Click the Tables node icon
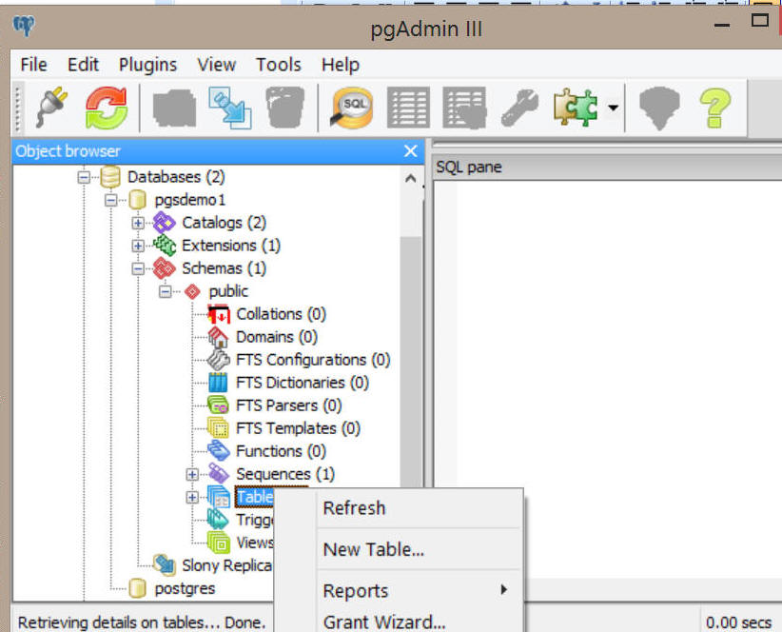The width and height of the screenshot is (782, 632). pos(219,497)
